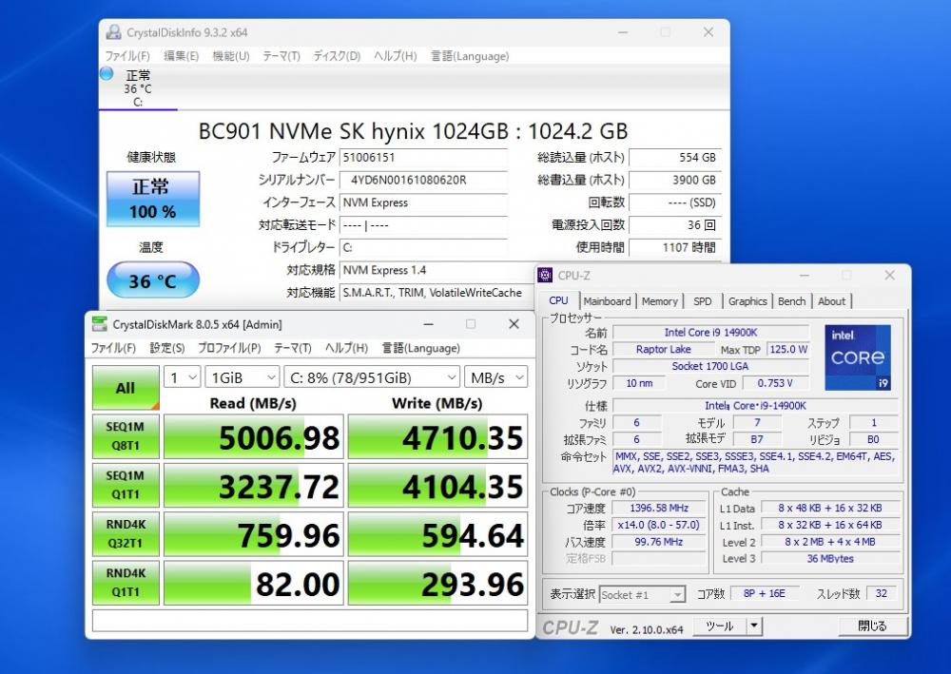951x674 pixels.
Task: Click the 総読込量 value 554 GB
Action: click(x=675, y=158)
